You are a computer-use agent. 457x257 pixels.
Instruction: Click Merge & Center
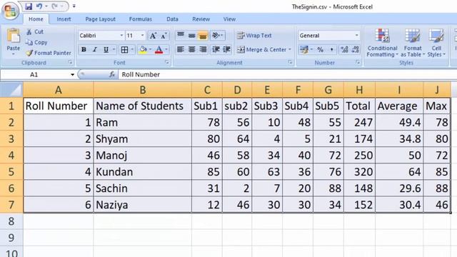[x=261, y=49]
